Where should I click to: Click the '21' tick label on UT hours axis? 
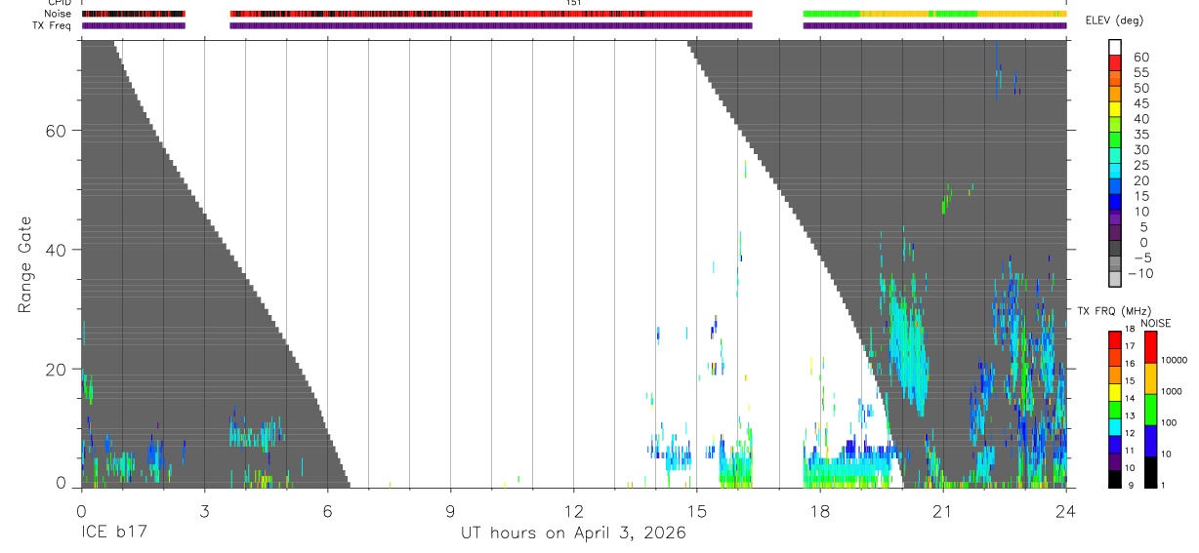pyautogui.click(x=942, y=510)
